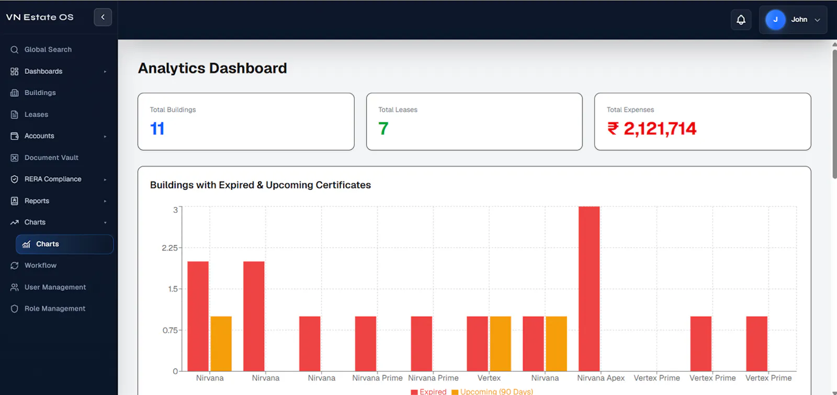Expand the Dashboards submenu arrow

click(x=105, y=72)
